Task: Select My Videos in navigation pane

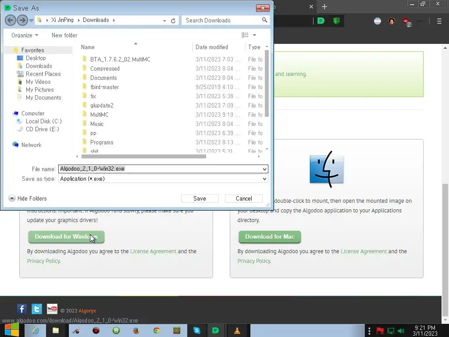Action: pos(38,82)
